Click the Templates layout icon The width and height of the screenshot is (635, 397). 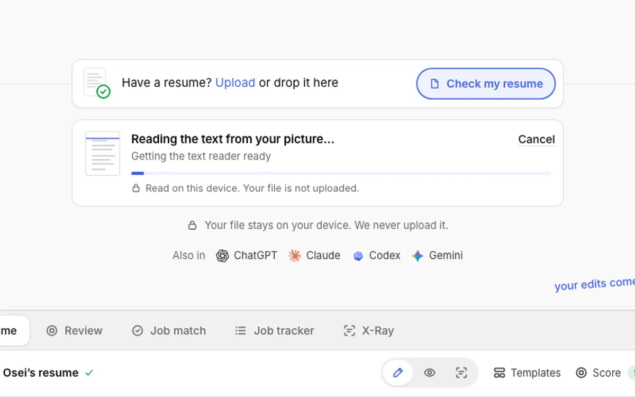pyautogui.click(x=499, y=373)
